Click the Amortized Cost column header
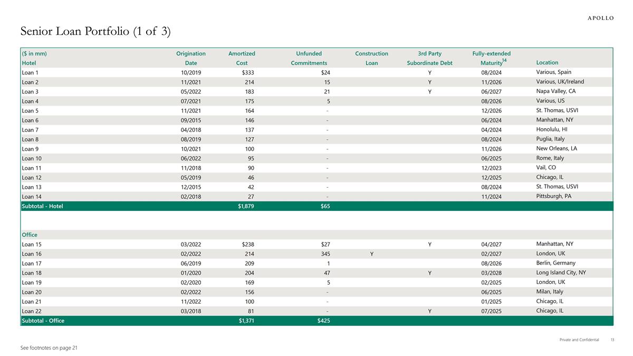The width and height of the screenshot is (633, 356). point(242,58)
